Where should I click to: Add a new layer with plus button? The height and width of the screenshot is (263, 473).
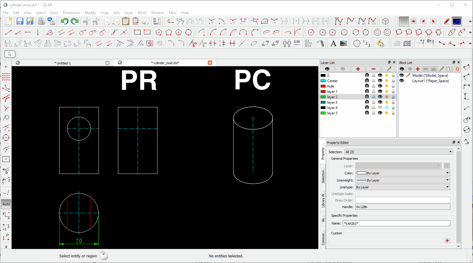tap(358, 69)
